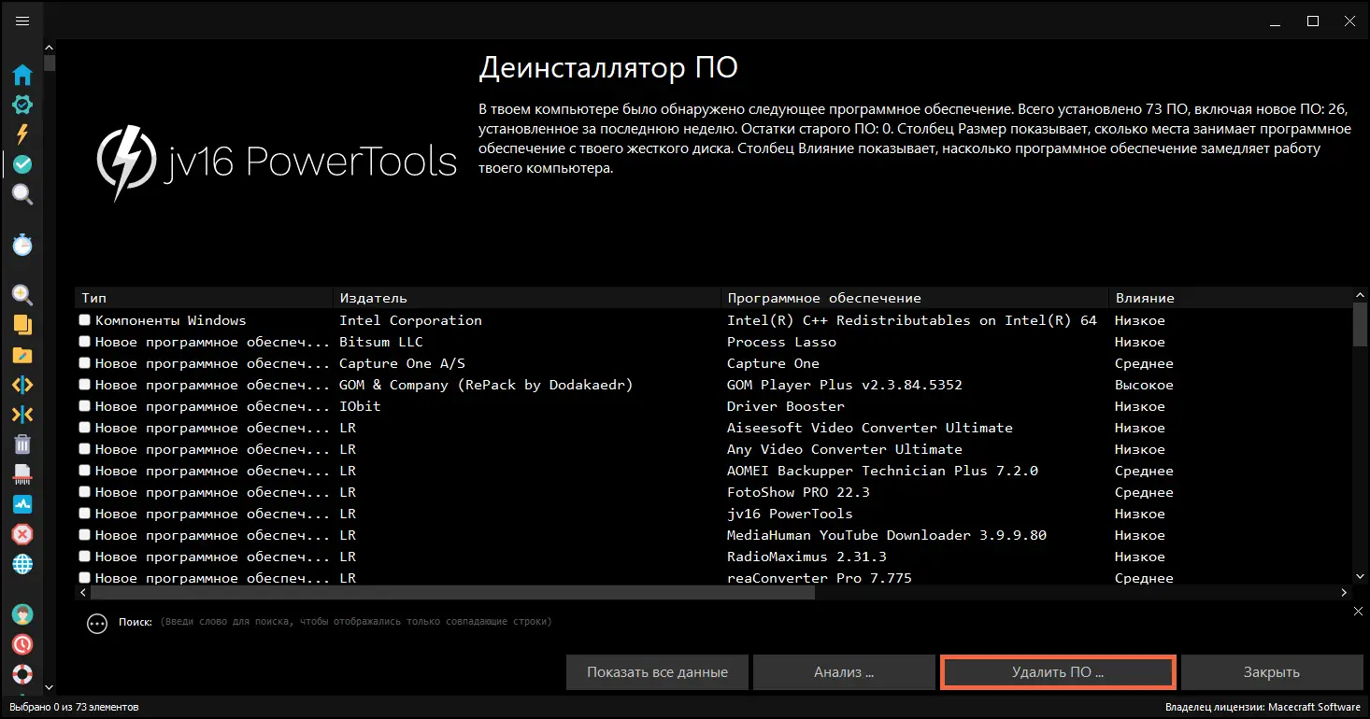Click the horizontal scrollbar left arrow
The height and width of the screenshot is (719, 1370).
pos(82,592)
